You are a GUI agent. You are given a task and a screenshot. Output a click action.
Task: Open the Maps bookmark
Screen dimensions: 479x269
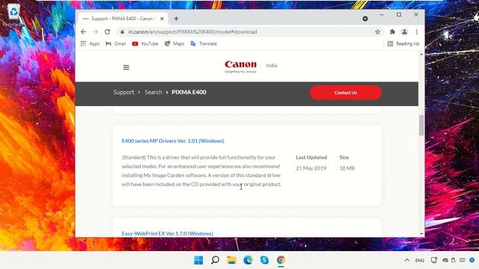(174, 43)
